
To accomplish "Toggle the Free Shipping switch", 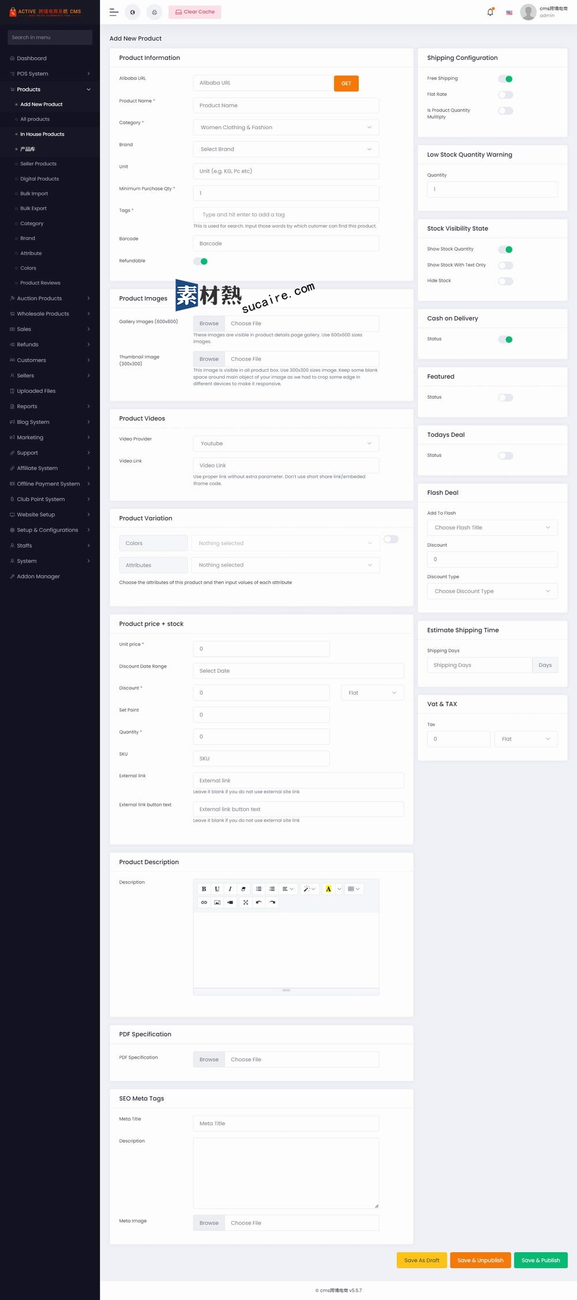I will coord(505,79).
